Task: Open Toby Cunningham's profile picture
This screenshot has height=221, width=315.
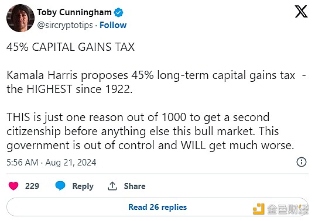Action: tap(20, 18)
